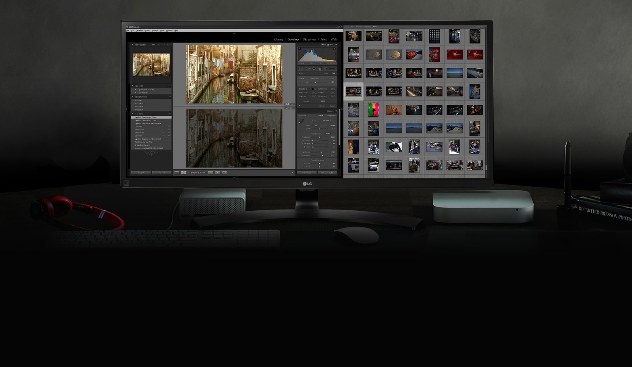Open the WB As Shot dropdown

326,121
